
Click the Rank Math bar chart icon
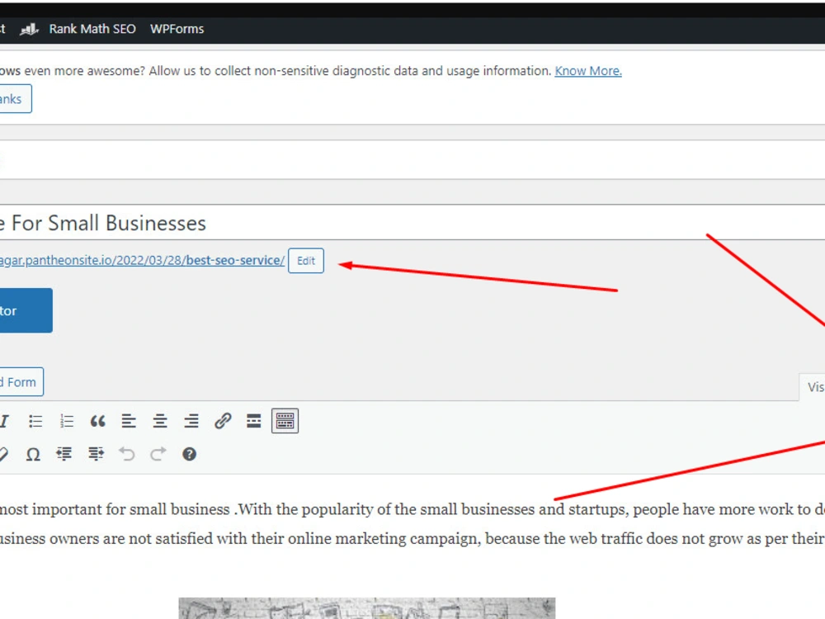pos(29,29)
